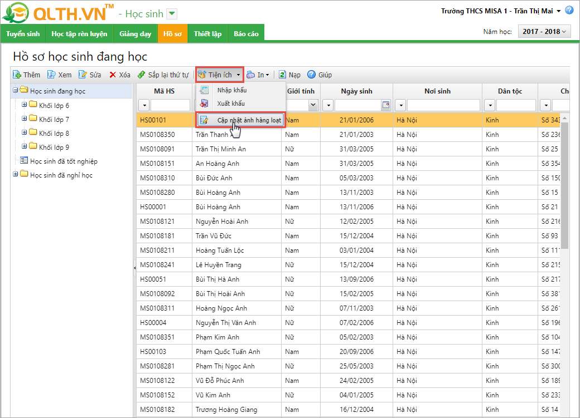Viewport: 580px width, 418px height.
Task: Switch to the Báo cáo tab
Action: coord(246,34)
